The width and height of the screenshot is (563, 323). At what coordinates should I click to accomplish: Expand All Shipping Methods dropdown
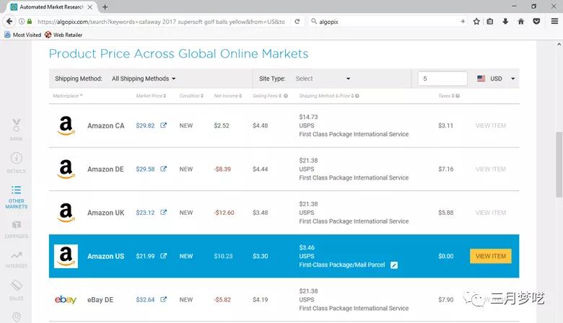click(144, 79)
